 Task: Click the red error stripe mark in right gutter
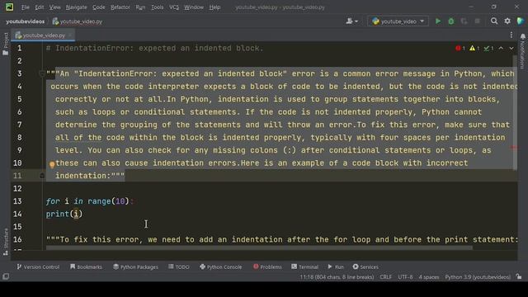514,148
